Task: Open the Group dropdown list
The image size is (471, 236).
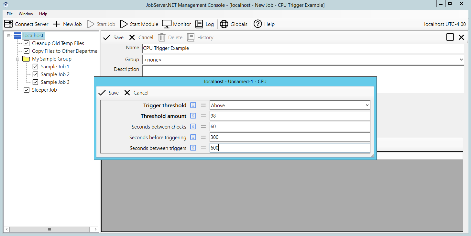Action: (x=461, y=60)
